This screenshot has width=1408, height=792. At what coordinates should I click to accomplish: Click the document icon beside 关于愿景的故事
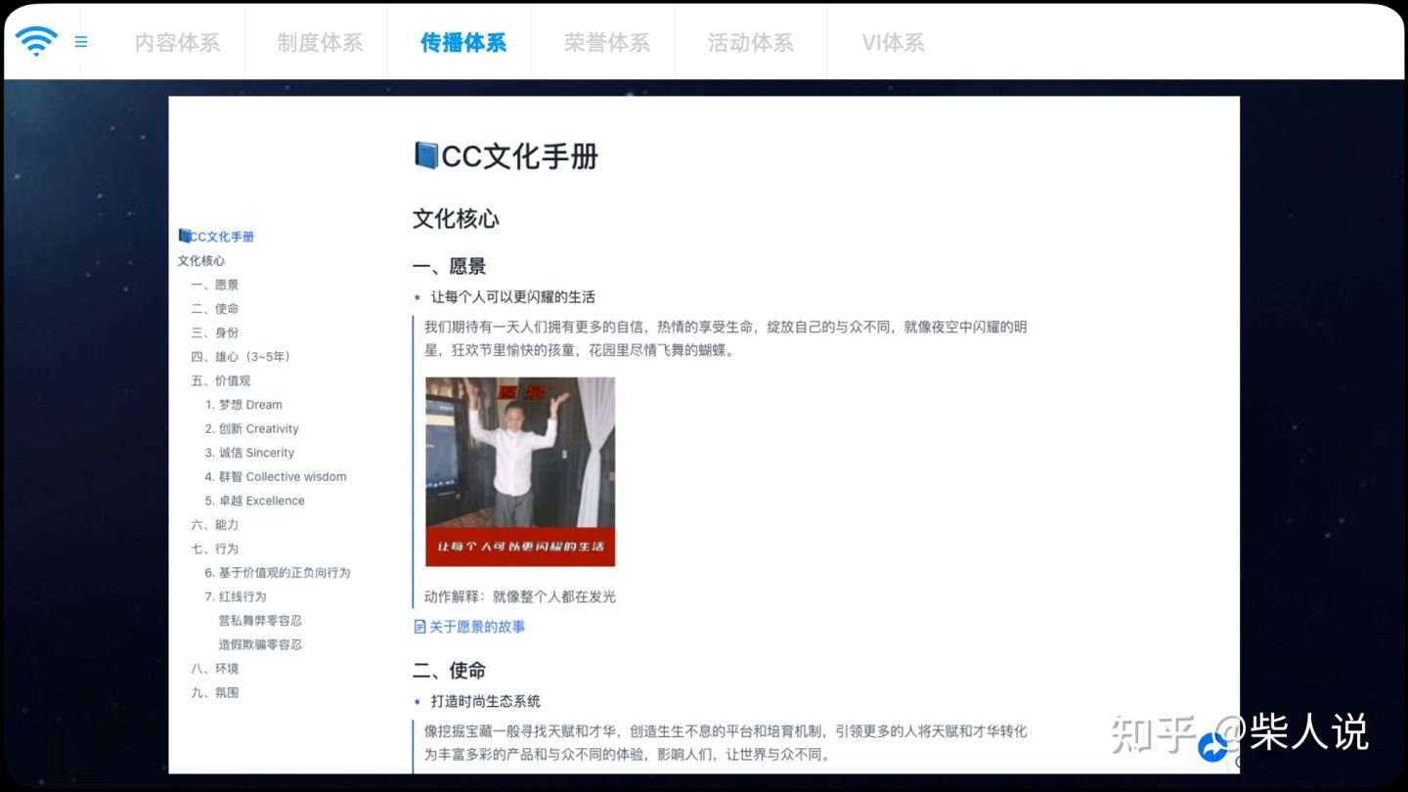pos(418,626)
